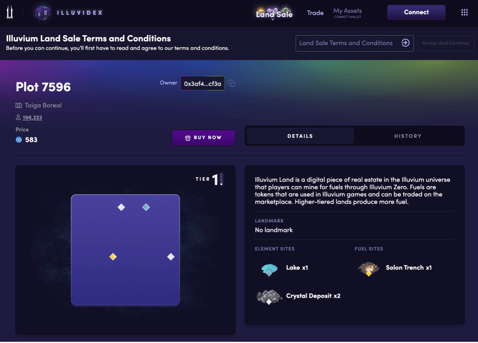Open the apps grid menu
The image size is (478, 343).
click(x=464, y=13)
